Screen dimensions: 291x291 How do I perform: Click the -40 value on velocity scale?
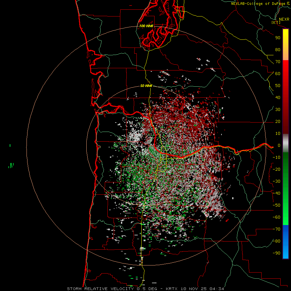point(276,193)
